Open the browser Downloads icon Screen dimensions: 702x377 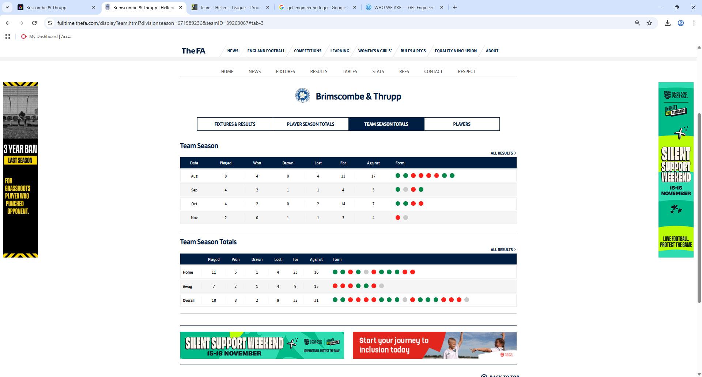(x=668, y=23)
